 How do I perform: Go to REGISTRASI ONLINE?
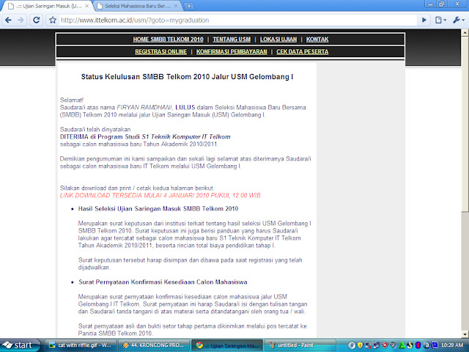tap(161, 52)
